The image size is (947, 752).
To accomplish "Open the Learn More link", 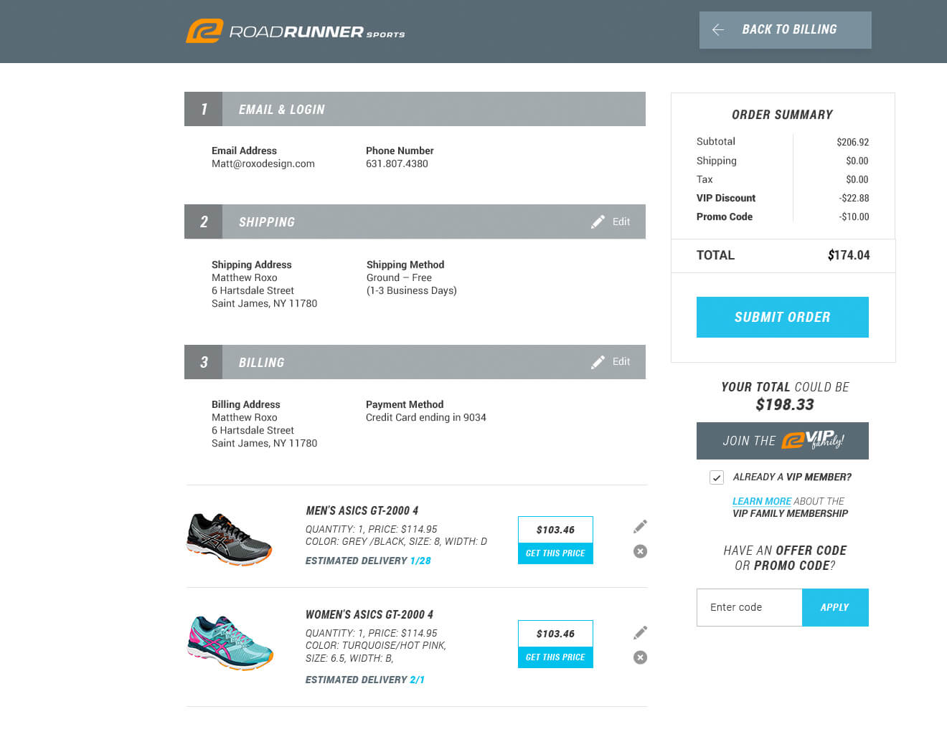I will coord(761,501).
